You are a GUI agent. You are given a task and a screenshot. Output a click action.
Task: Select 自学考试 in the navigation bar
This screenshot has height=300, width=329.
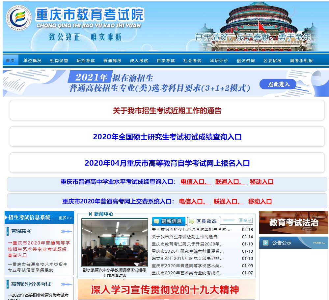(165, 60)
